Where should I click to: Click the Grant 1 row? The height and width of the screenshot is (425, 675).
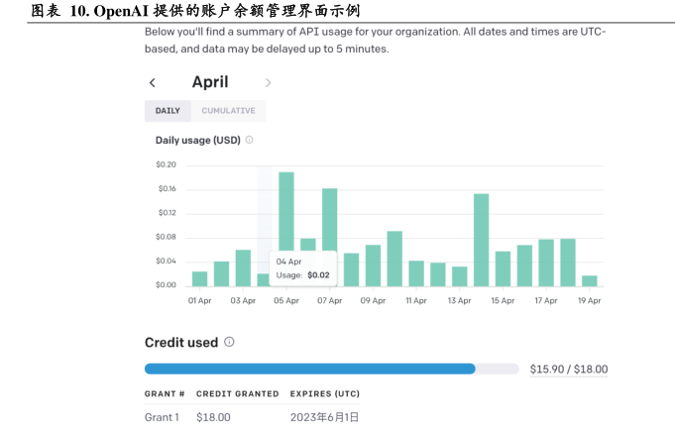coord(163,417)
